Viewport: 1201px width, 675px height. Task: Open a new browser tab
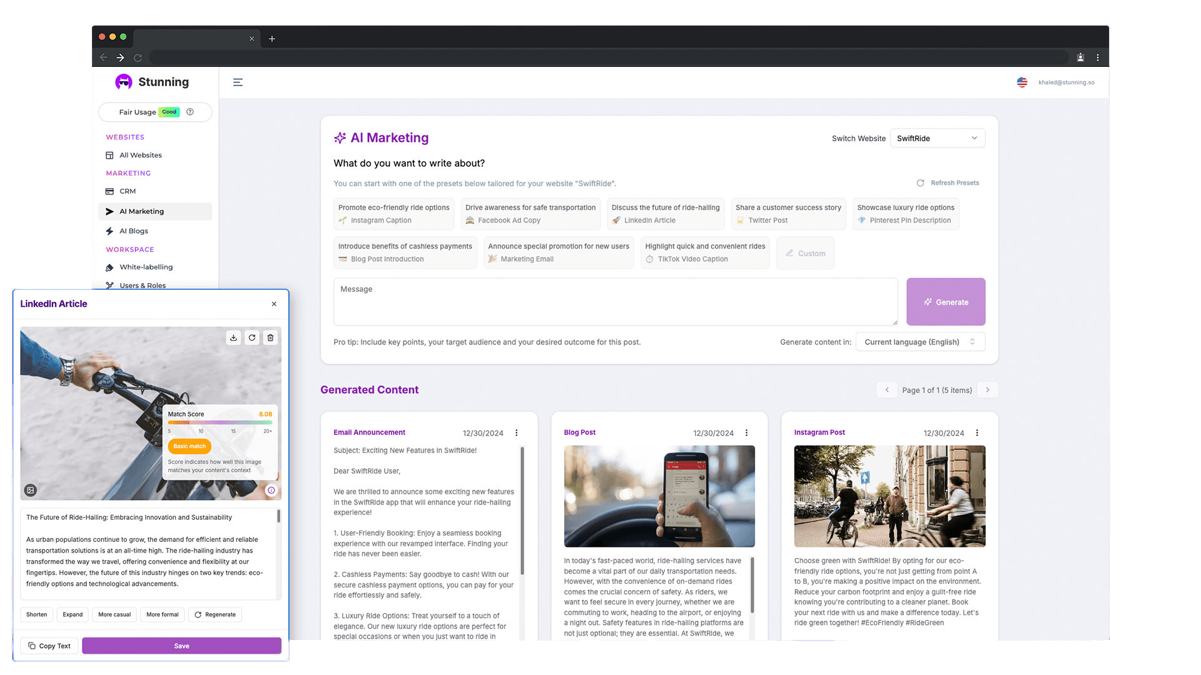272,39
